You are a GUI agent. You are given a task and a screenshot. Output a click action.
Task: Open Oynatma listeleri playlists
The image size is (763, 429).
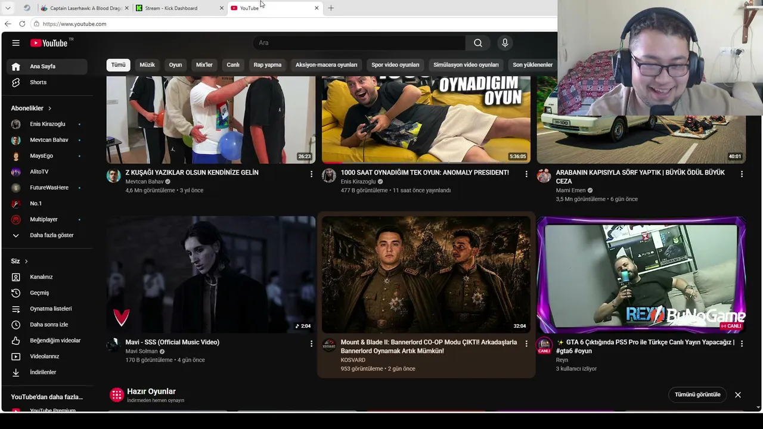(46, 309)
